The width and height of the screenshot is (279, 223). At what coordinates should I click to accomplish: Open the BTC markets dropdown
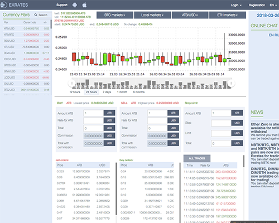click(115, 15)
